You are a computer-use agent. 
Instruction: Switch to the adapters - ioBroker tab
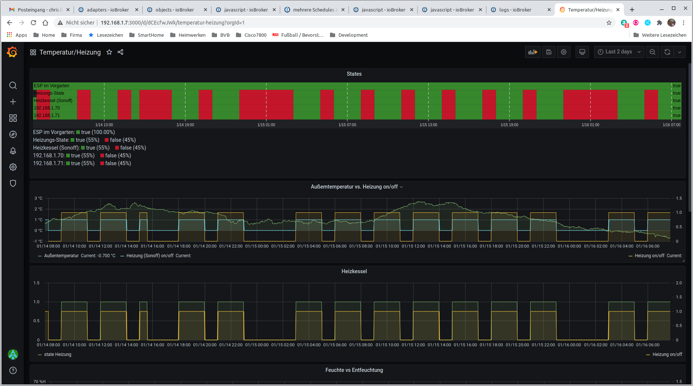click(x=108, y=10)
